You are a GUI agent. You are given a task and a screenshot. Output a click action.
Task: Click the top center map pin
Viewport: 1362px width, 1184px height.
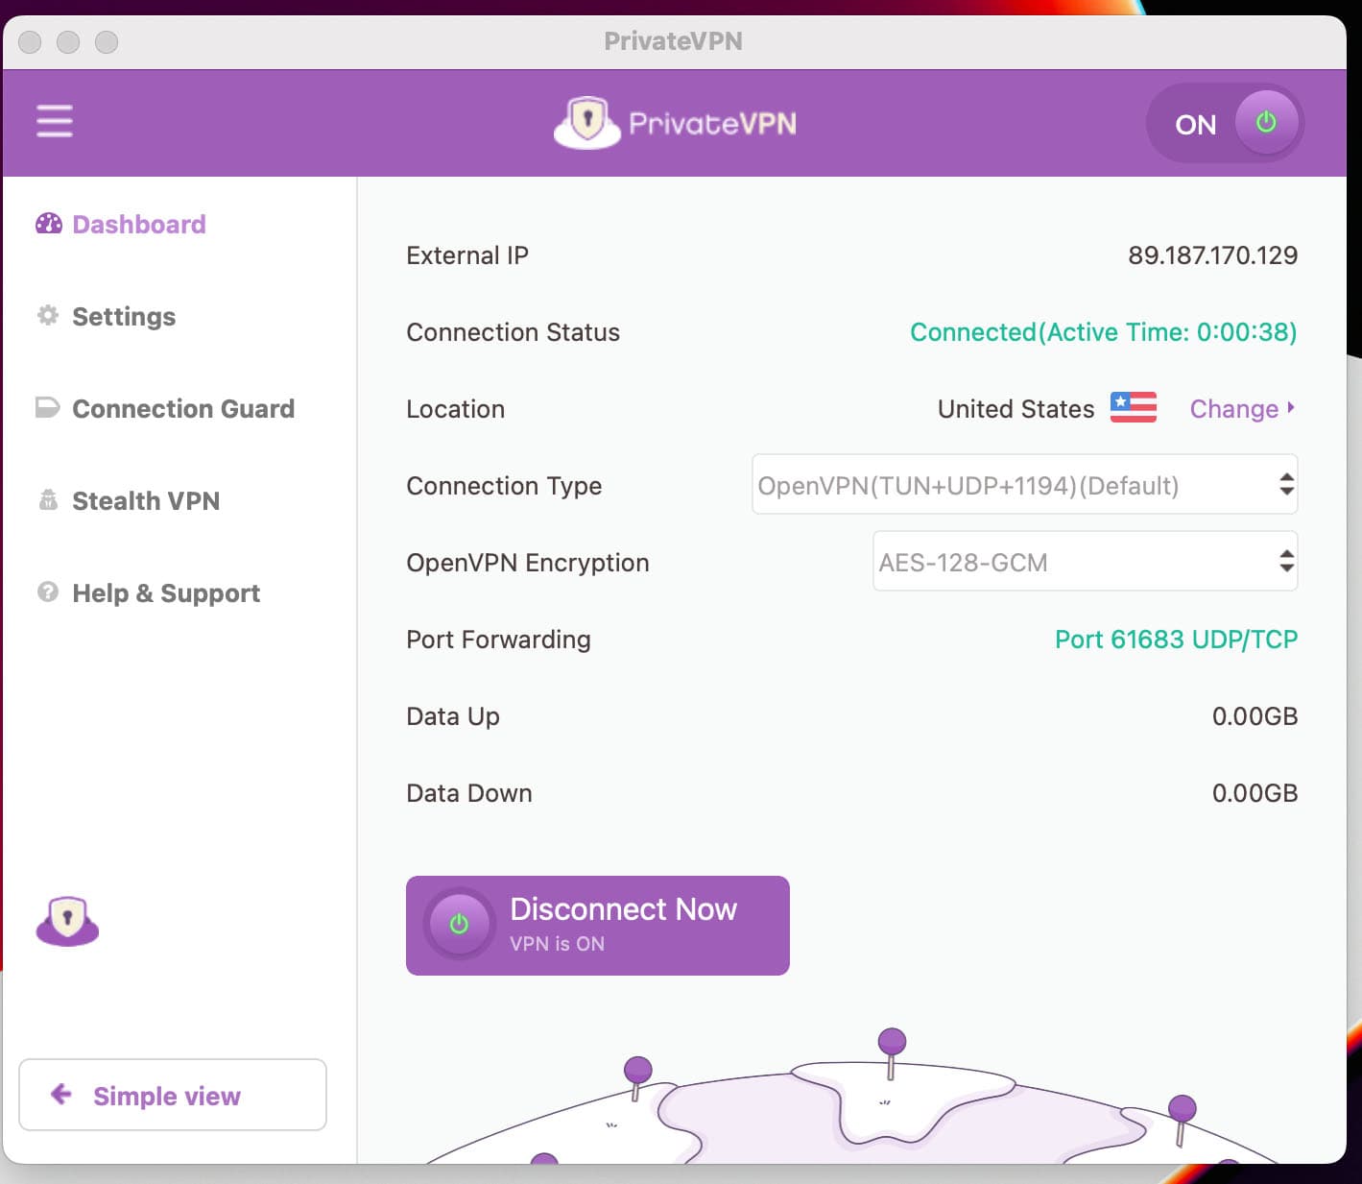(x=892, y=1044)
